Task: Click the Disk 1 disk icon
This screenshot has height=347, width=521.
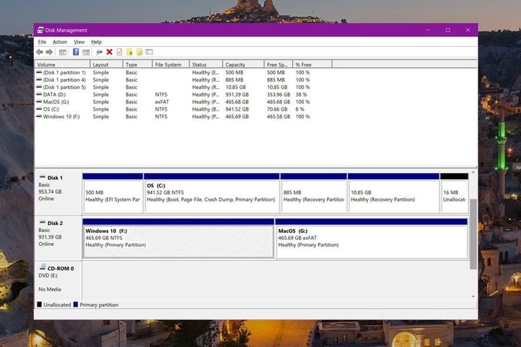Action: pyautogui.click(x=42, y=177)
